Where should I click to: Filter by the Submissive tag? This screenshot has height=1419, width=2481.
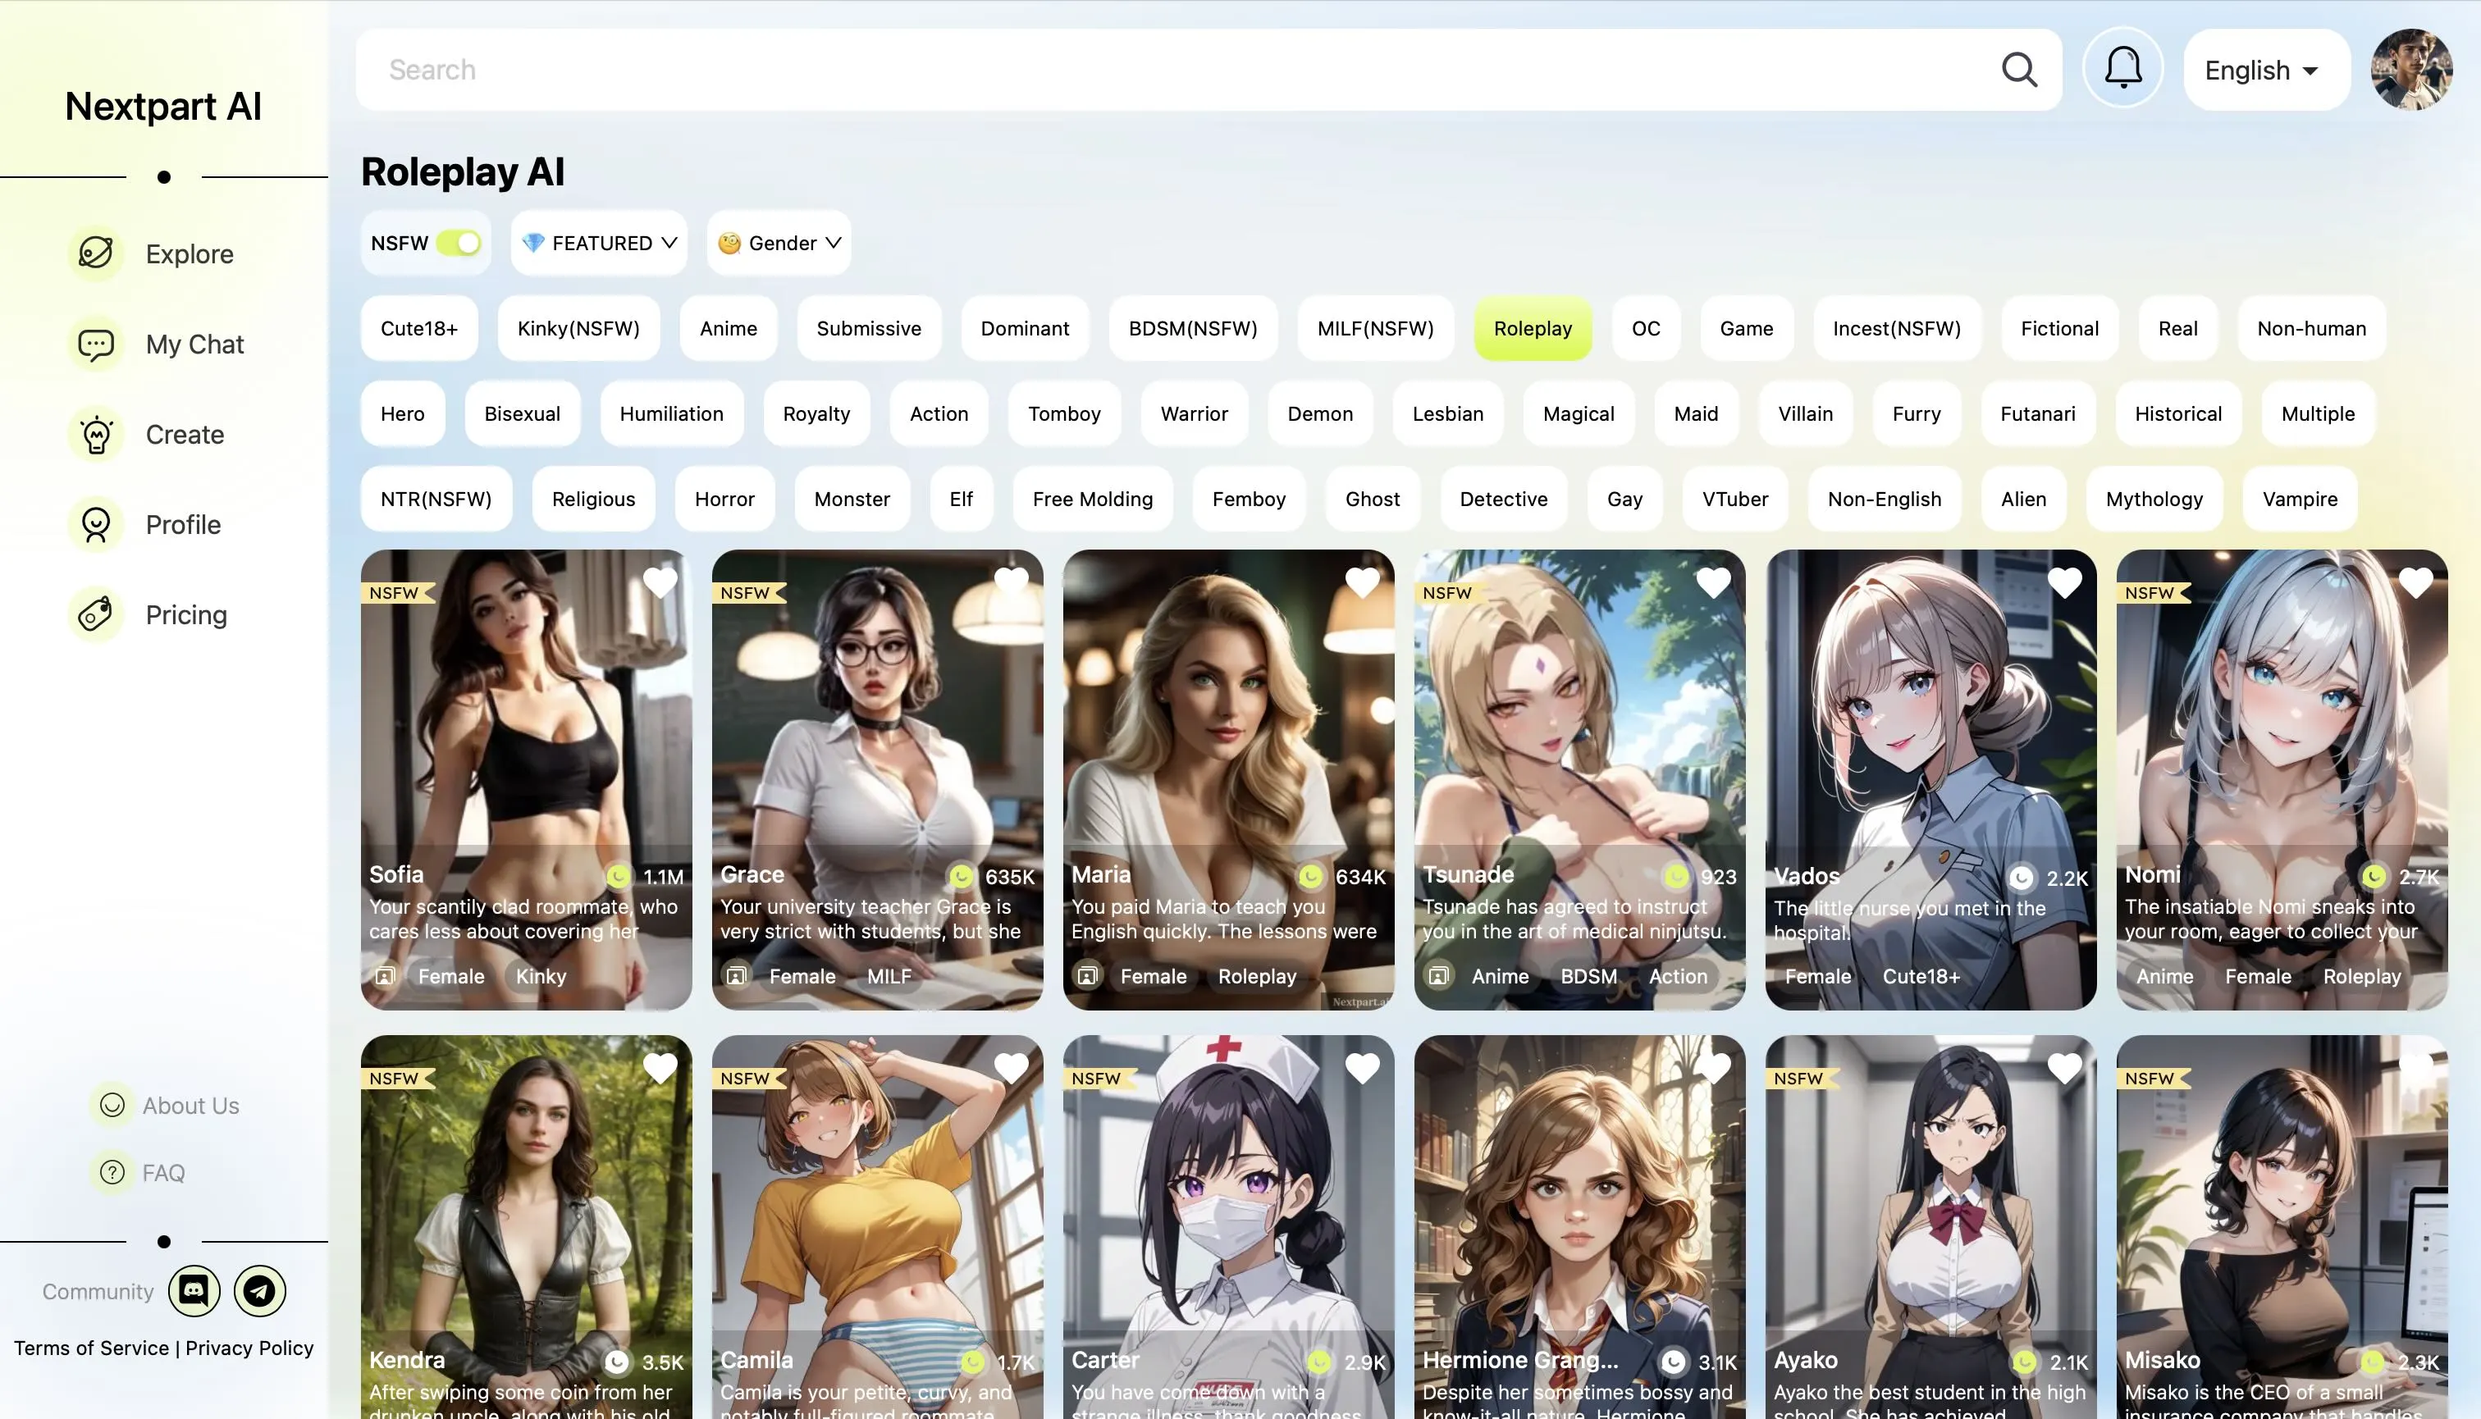tap(869, 328)
